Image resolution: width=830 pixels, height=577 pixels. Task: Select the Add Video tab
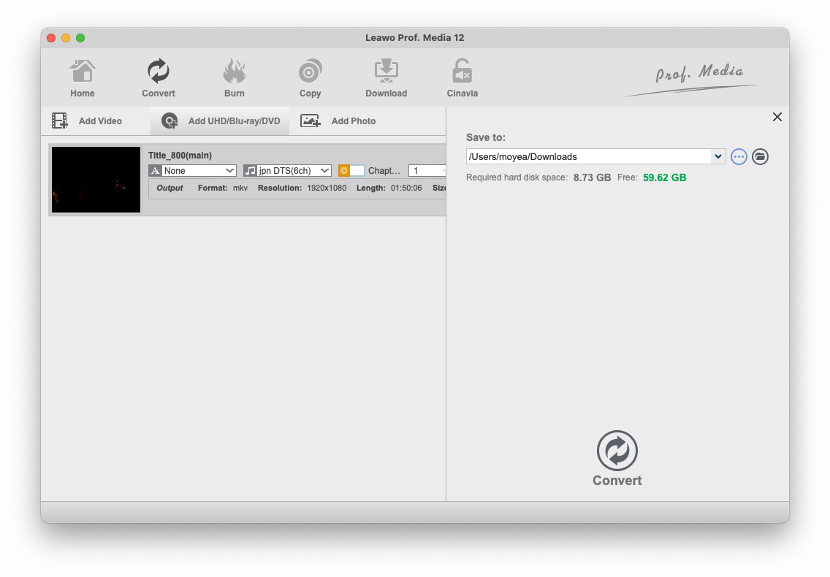88,121
